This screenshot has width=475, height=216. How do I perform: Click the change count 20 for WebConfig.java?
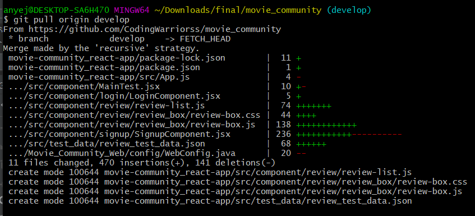point(285,153)
